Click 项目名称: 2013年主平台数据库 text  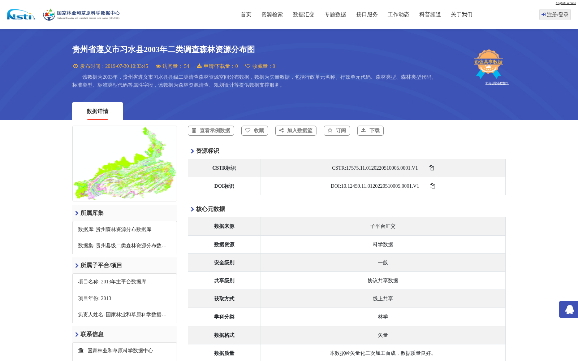[112, 282]
